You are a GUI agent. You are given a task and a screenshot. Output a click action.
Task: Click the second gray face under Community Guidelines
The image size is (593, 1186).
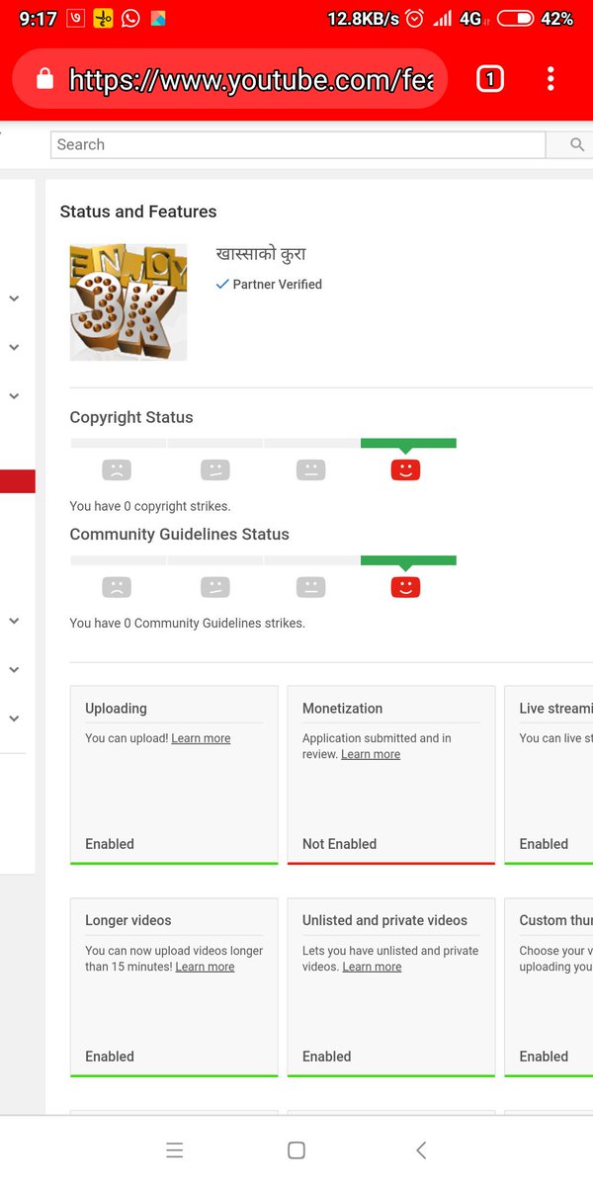coord(214,587)
